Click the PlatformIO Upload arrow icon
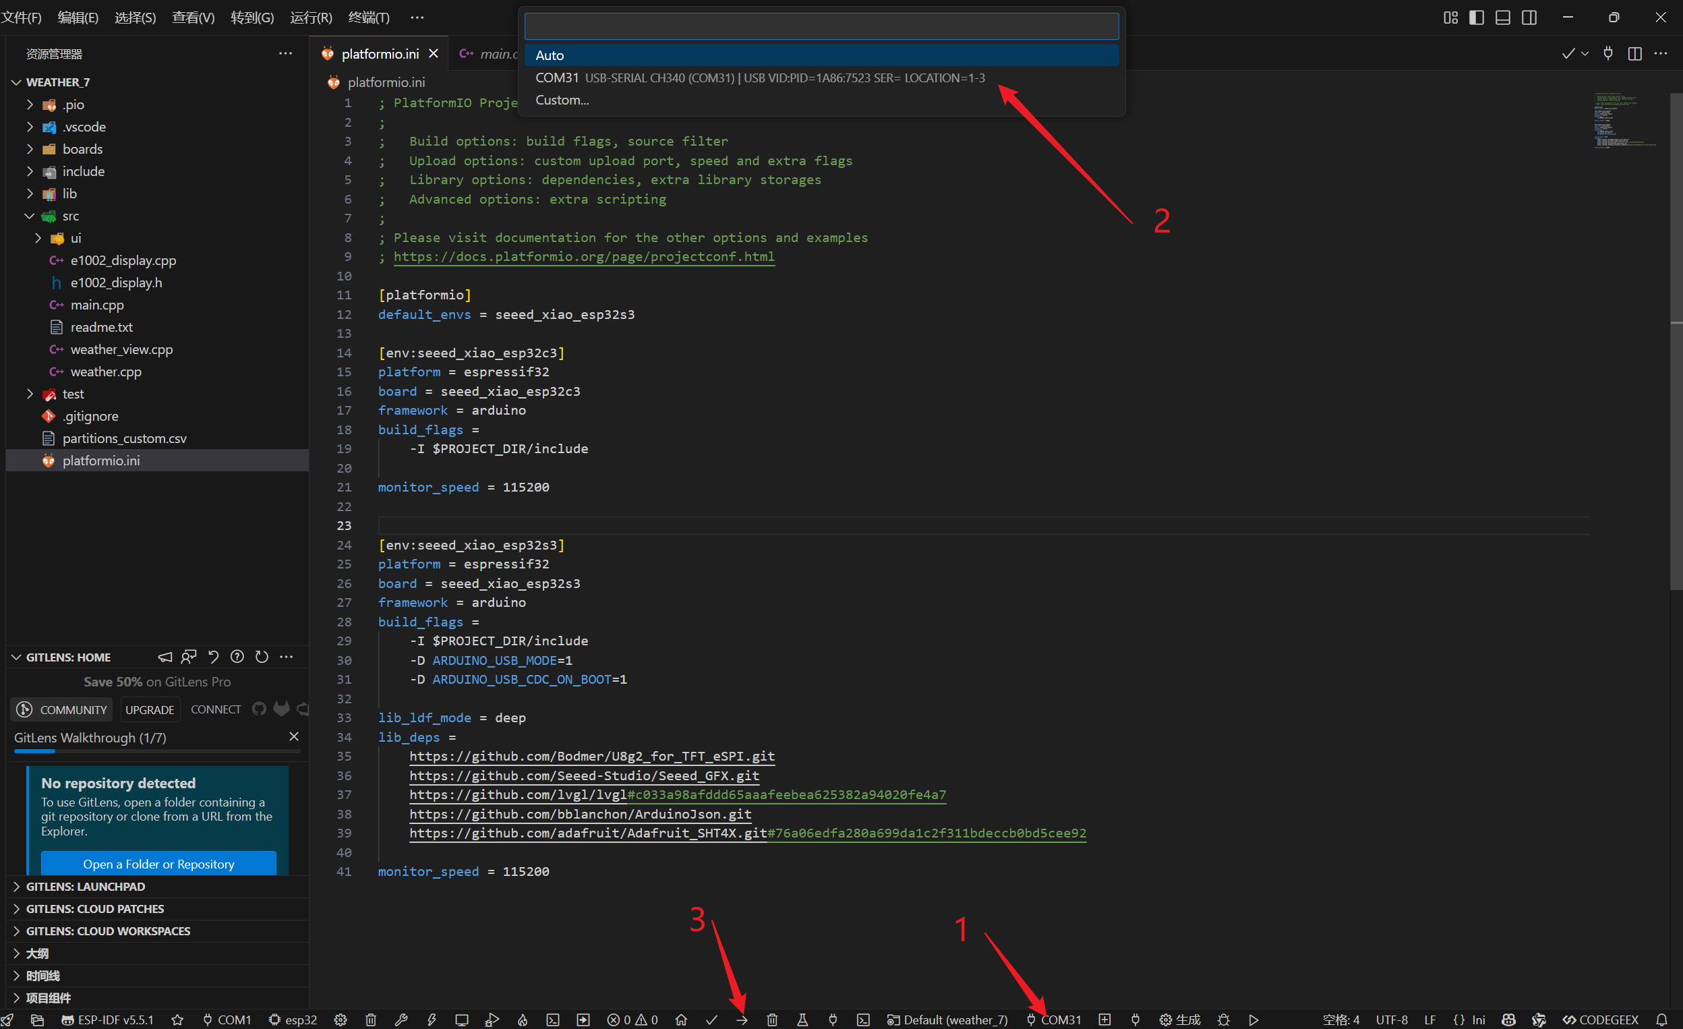The width and height of the screenshot is (1683, 1029). (x=742, y=1020)
